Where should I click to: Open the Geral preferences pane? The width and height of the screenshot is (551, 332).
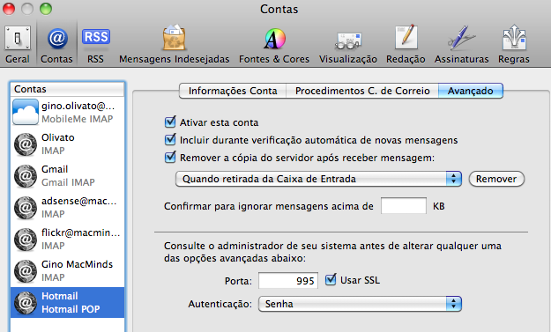18,45
